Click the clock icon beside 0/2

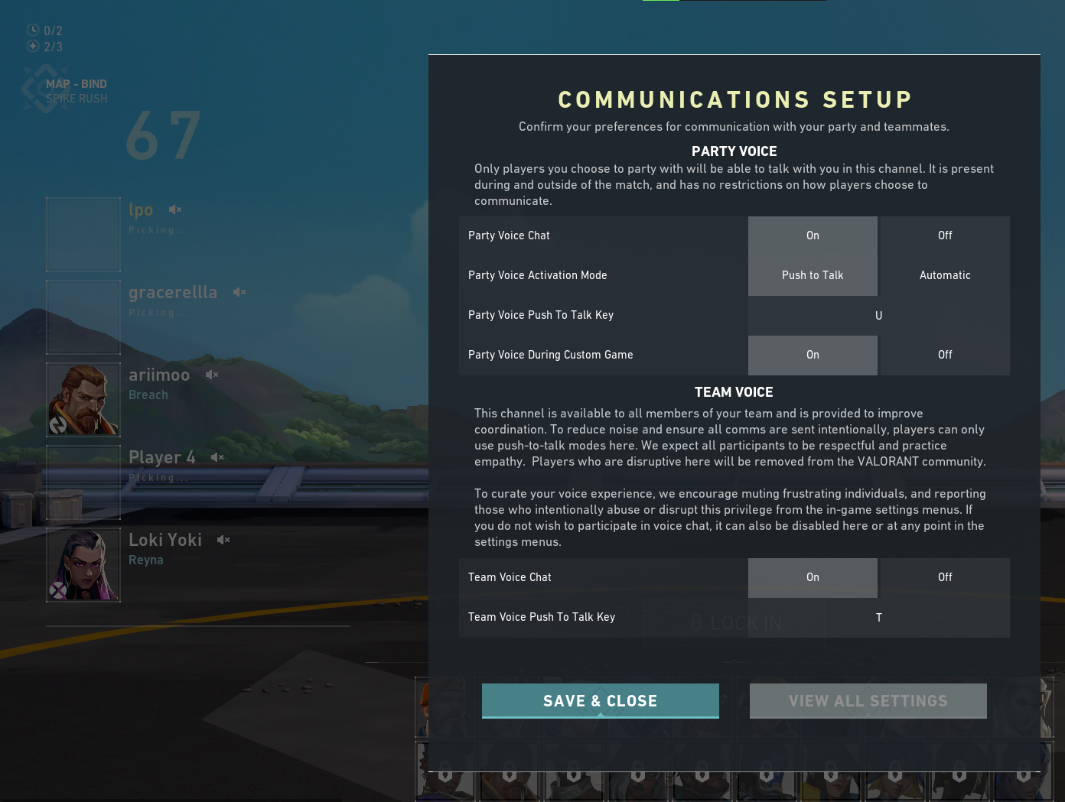(33, 30)
